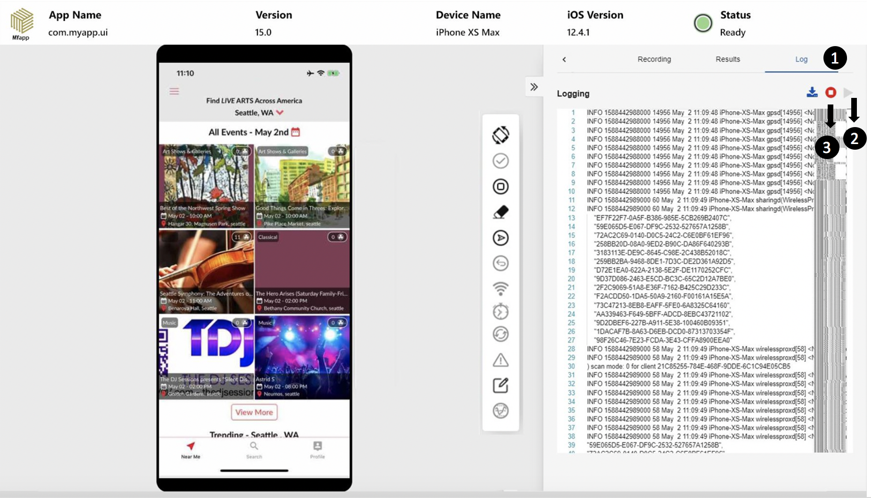Click the Classical category tag
Viewport: 871px width, 498px height.
point(267,237)
